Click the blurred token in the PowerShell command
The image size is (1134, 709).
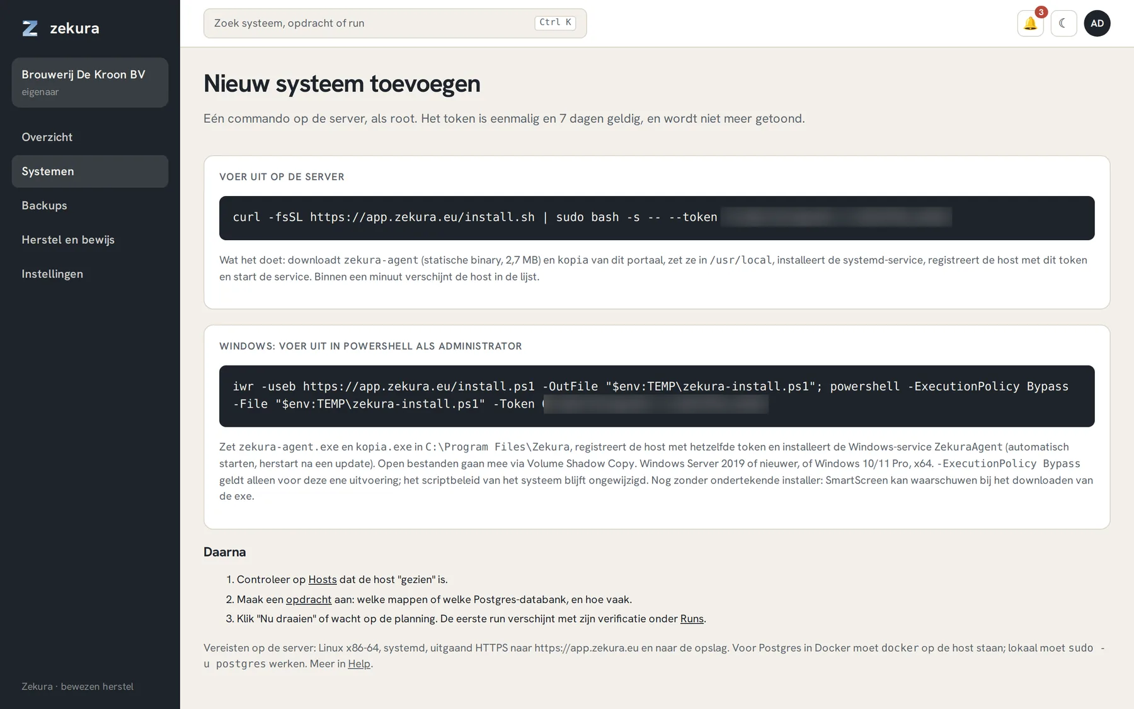tap(655, 404)
